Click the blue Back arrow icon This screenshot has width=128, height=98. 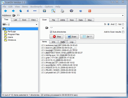click(5, 11)
